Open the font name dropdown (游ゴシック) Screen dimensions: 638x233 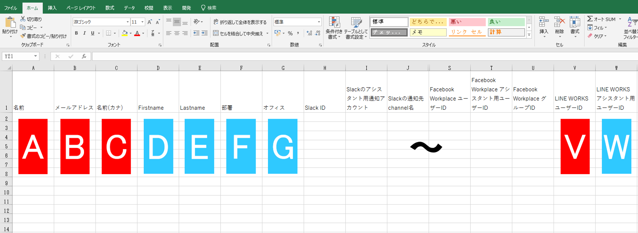(x=128, y=22)
